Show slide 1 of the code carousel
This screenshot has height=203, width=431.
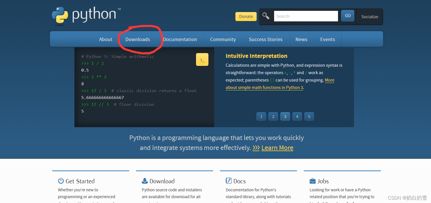pyautogui.click(x=261, y=116)
